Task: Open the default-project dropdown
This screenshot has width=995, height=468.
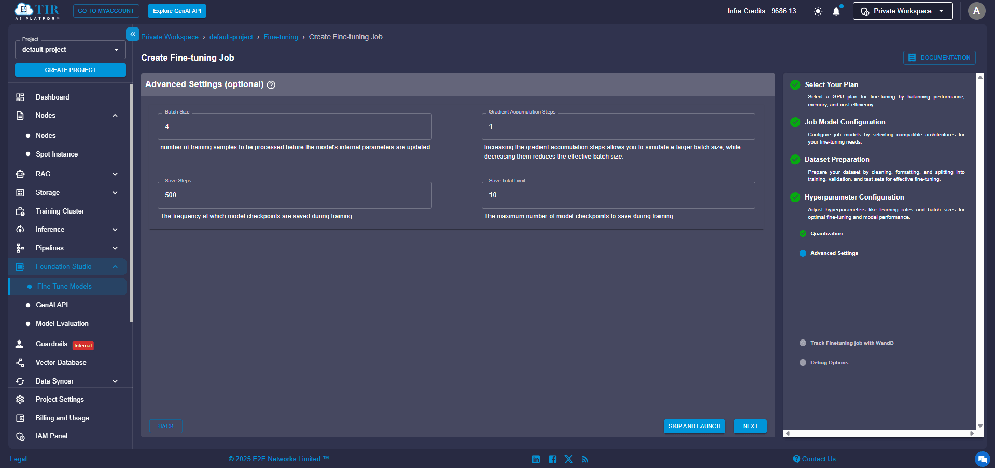Action: (x=71, y=50)
